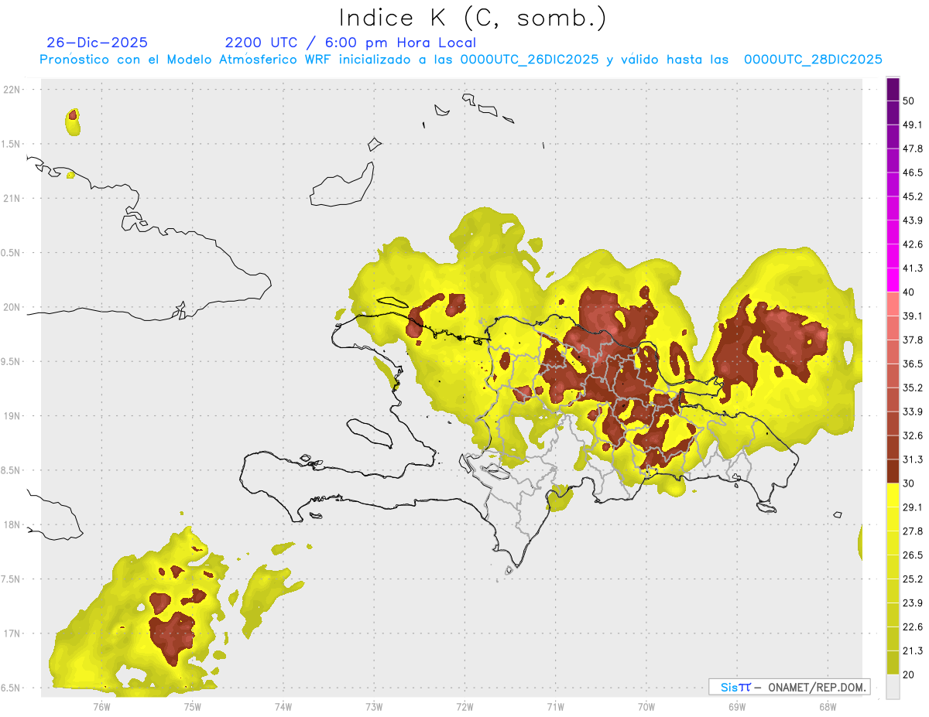Click the color bar label '42.6'

tap(913, 244)
